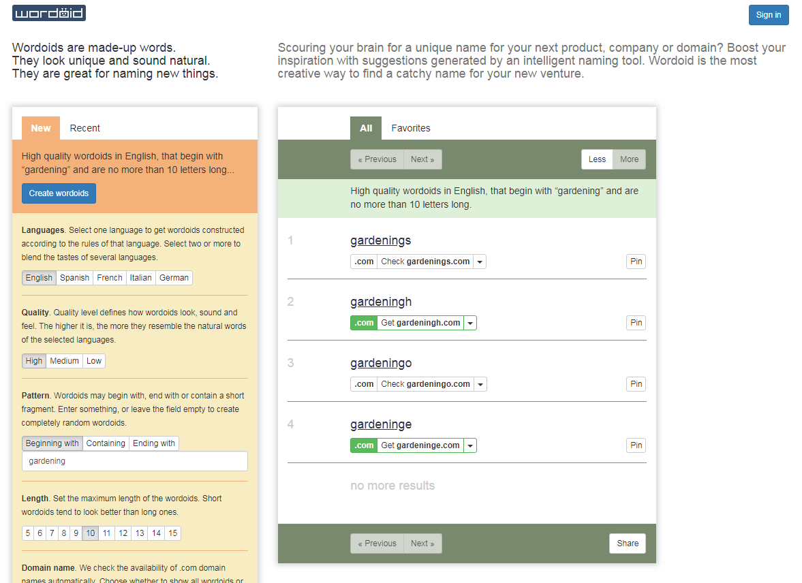
Task: Open the gardenings.com domain options dropdown
Action: tap(480, 261)
